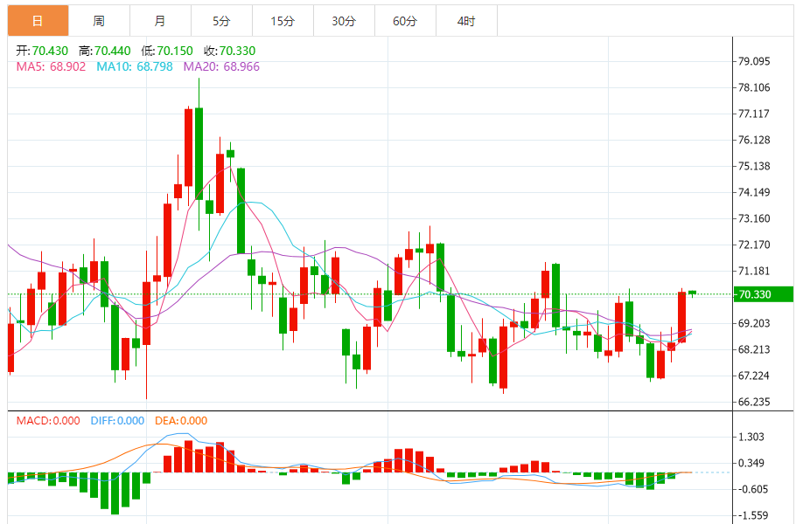
Task: Click the 69.203 price axis label
Action: (754, 323)
